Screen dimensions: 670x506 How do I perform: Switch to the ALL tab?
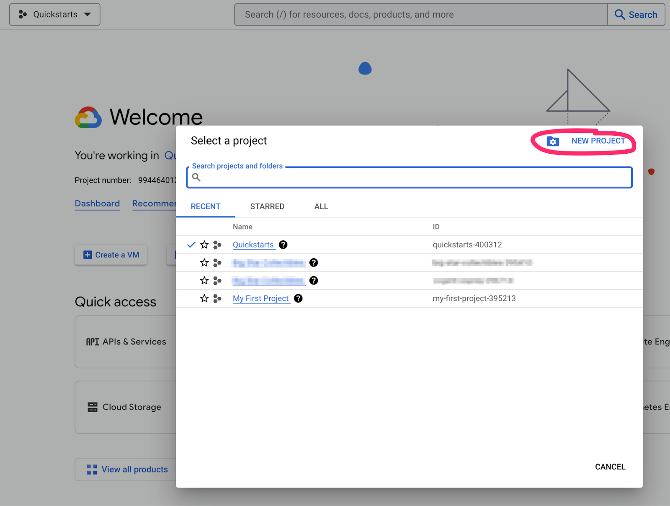pos(321,206)
